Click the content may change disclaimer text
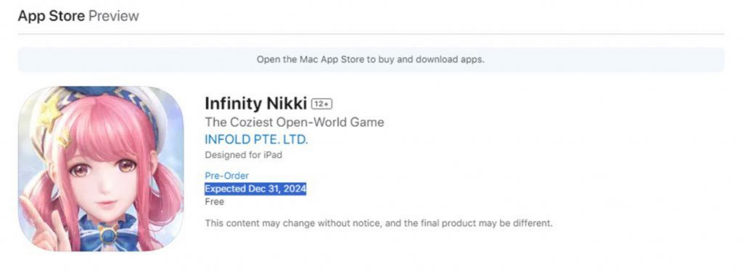This screenshot has height=273, width=743. tap(379, 223)
